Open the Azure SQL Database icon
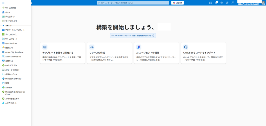The width and height of the screenshot is (266, 126). coord(3,52)
